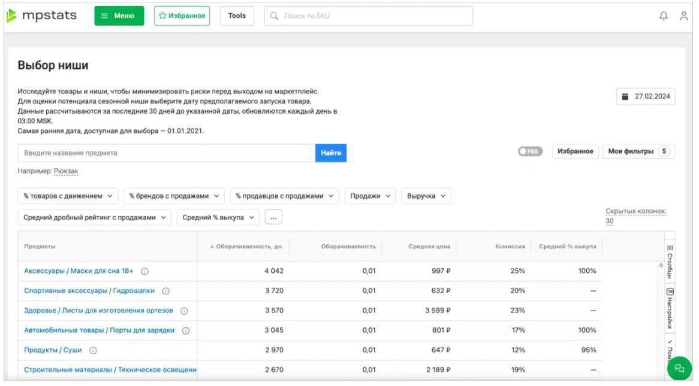
Task: Open the Tools menu
Action: click(x=237, y=16)
